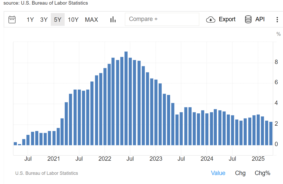
Task: Switch chart to Chg view
Action: [x=240, y=173]
